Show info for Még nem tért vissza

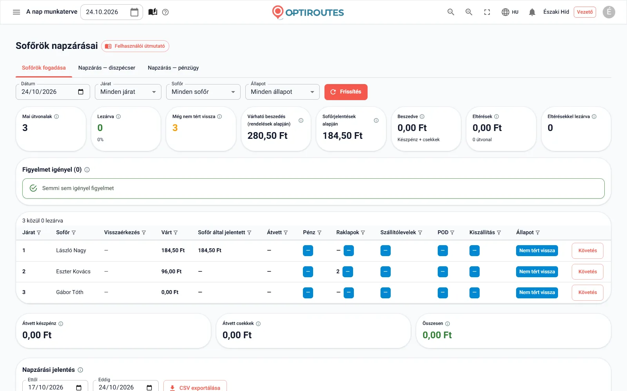219,117
